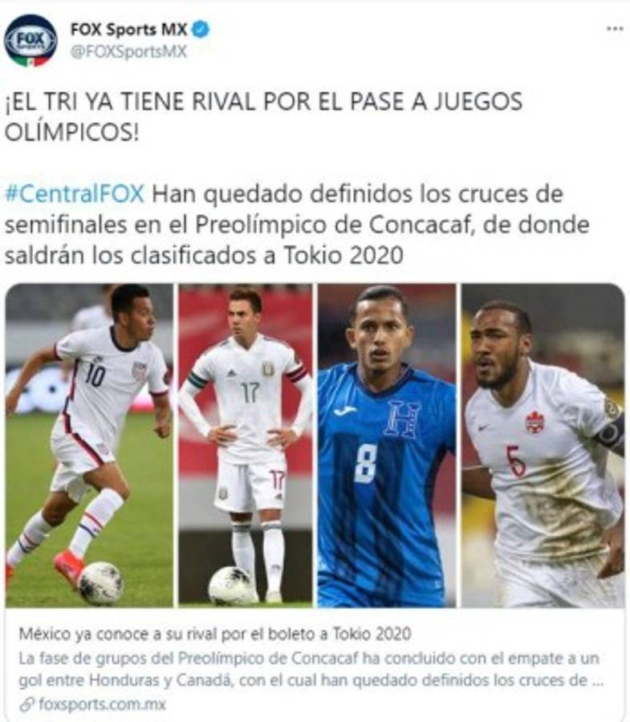View the Mexico number 17 player photo
The width and height of the screenshot is (630, 722).
(246, 444)
